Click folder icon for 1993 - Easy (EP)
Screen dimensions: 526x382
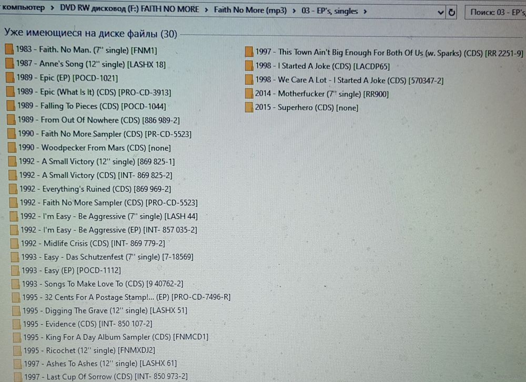[x=15, y=270]
